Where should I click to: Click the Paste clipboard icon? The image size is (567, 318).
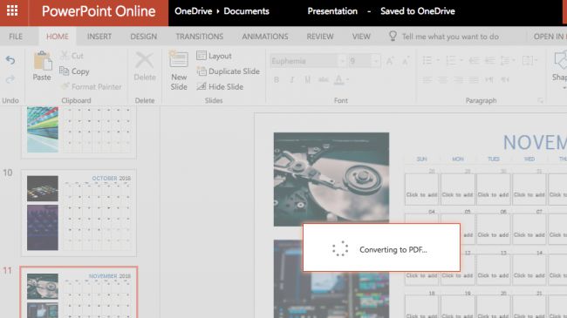tap(43, 61)
